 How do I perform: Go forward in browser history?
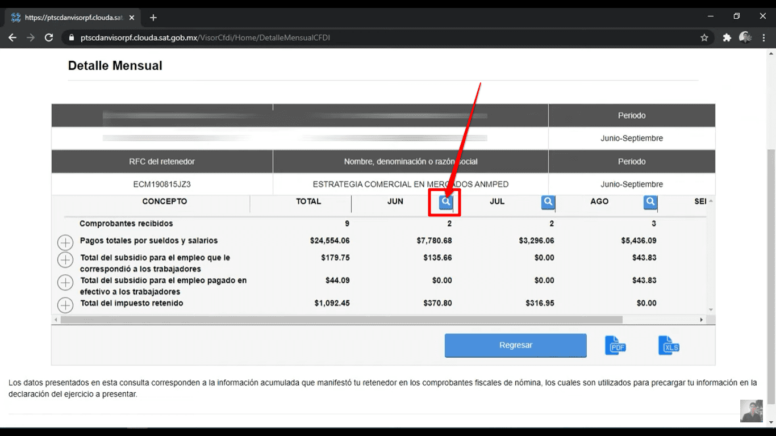point(31,37)
